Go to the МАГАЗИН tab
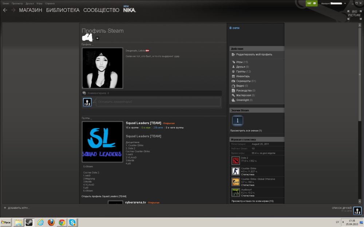The width and height of the screenshot is (364, 227). coord(31,10)
